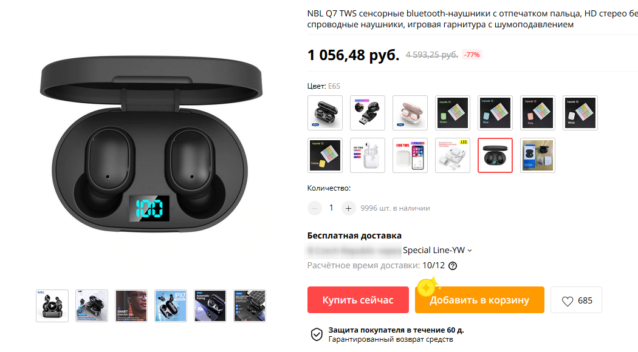View the Smart Binaural Call thumbnail
Image resolution: width=638 pixels, height=352 pixels.
coord(131,306)
